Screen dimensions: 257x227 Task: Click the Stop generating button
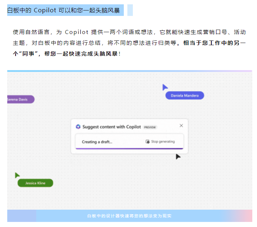pos(160,142)
